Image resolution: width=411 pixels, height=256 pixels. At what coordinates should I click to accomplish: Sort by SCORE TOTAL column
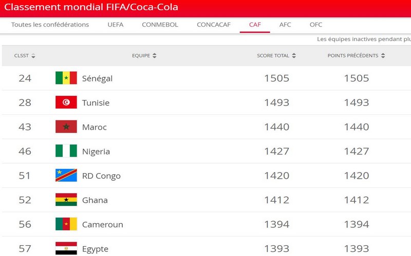(x=276, y=56)
